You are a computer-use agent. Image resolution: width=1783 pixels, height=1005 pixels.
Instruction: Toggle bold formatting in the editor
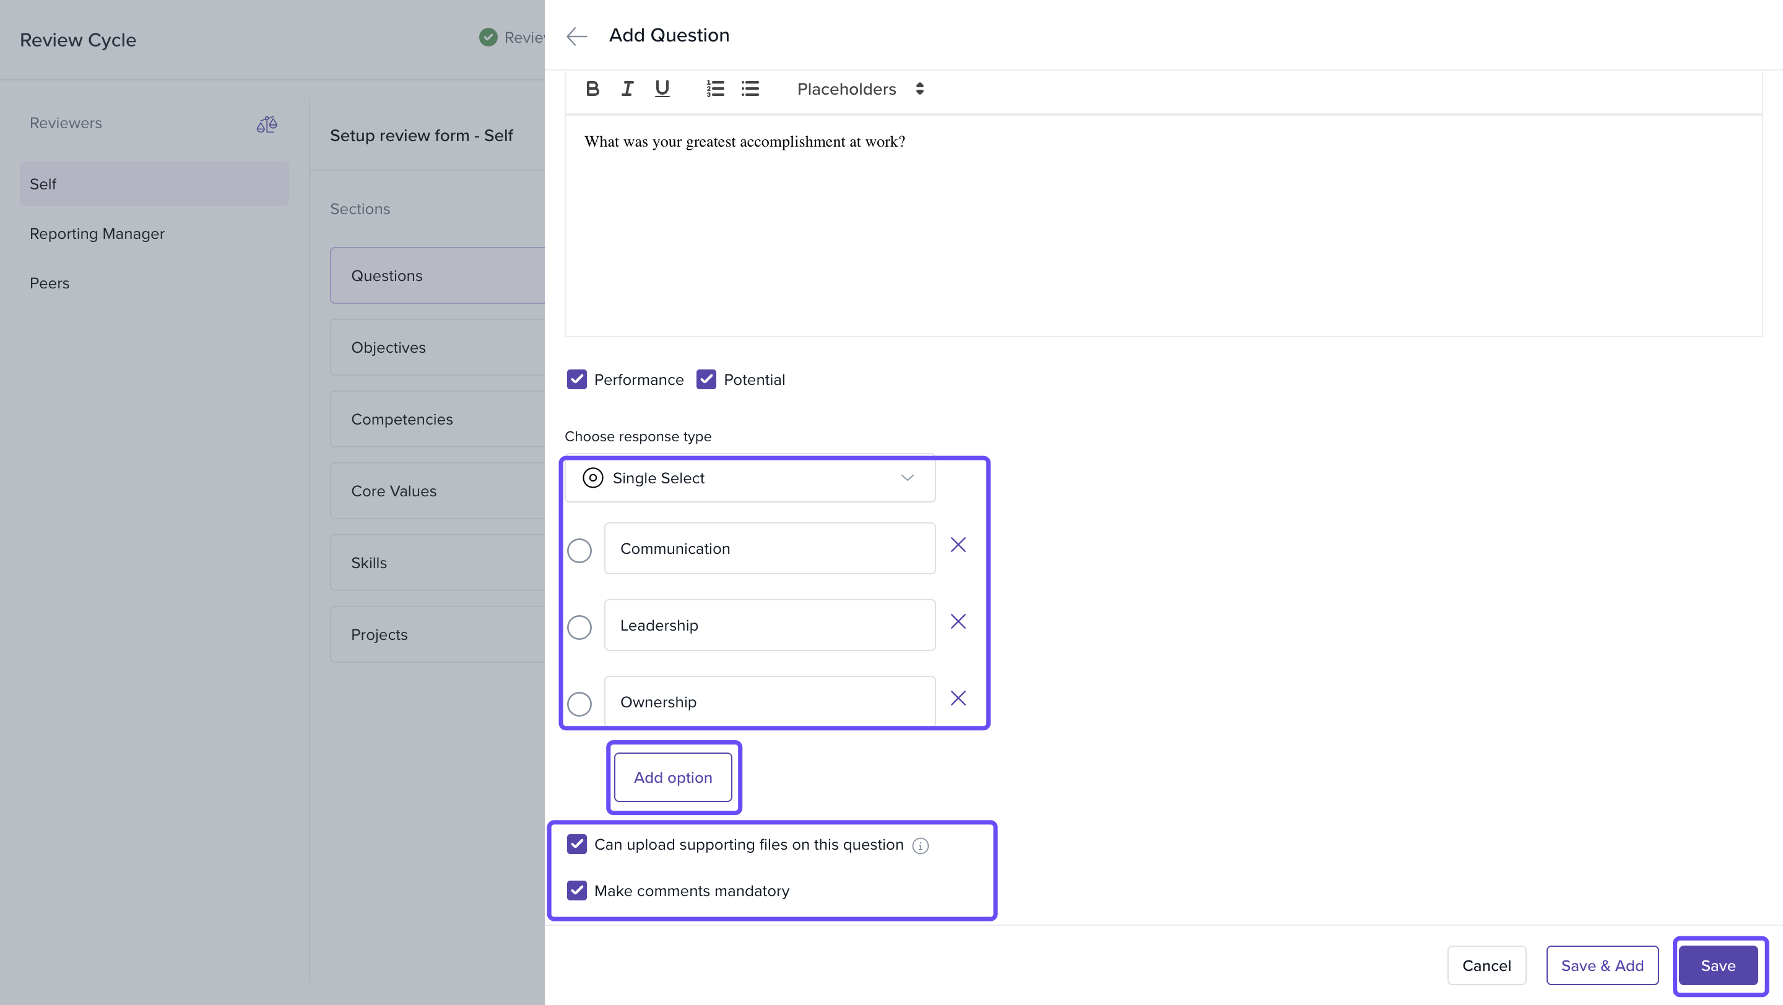(x=592, y=88)
